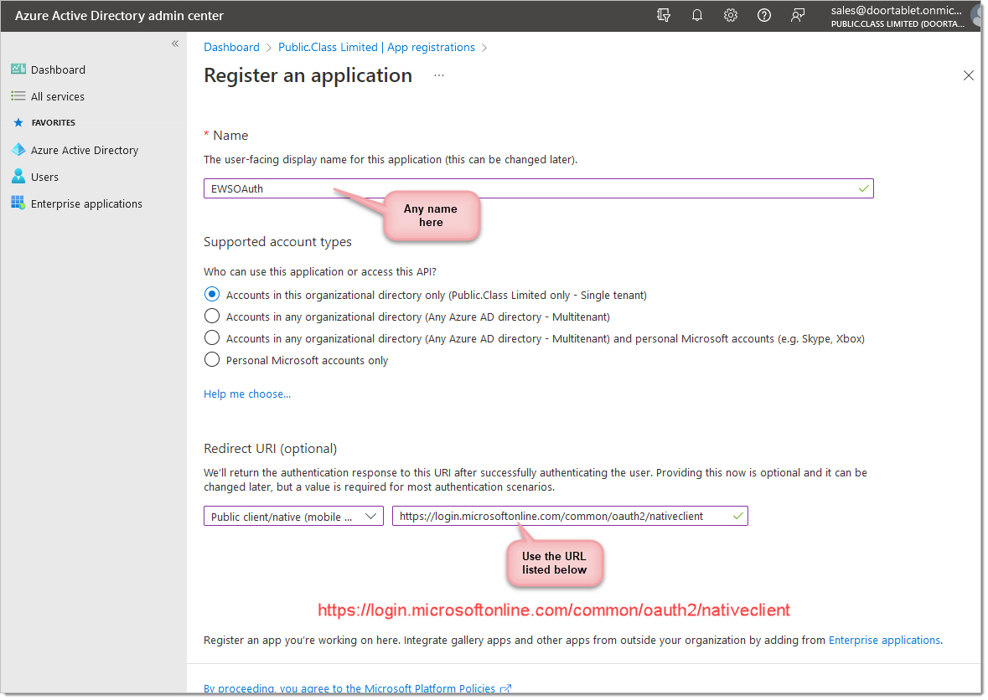Screen dimensions: 988x700
Task: Open the notifications bell
Action: pyautogui.click(x=697, y=15)
